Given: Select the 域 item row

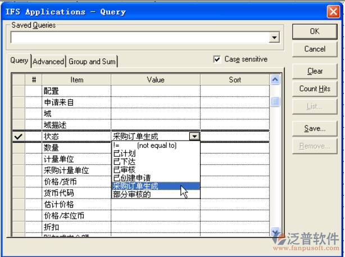Looking at the screenshot, I should coord(76,114).
